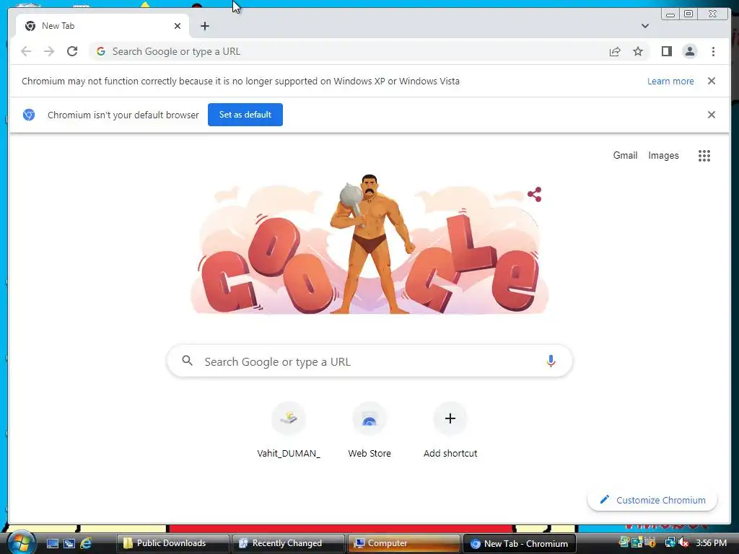The width and height of the screenshot is (739, 554).
Task: Start voice search with microphone icon
Action: coord(551,361)
